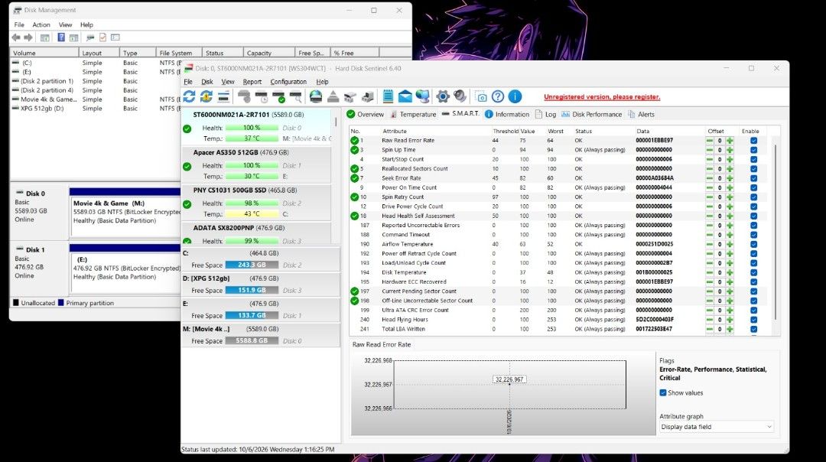Toggle Enable checkbox for Reallocated Sectors Count
This screenshot has height=462, width=826.
pyautogui.click(x=754, y=169)
